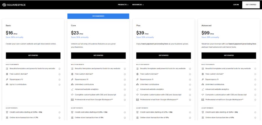Click Get Started for the Advanced plan
262x125 pixels.
coord(229,55)
